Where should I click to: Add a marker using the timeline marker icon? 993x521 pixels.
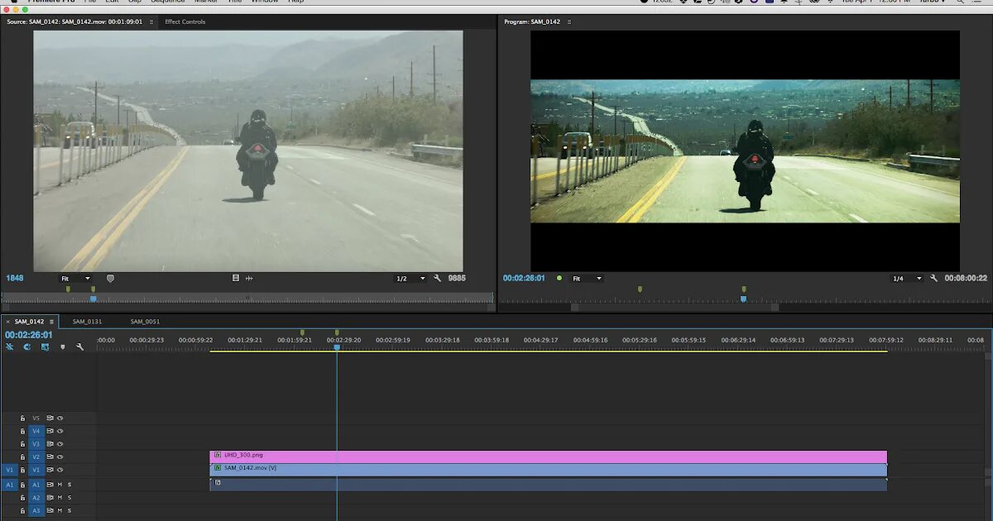pyautogui.click(x=63, y=347)
